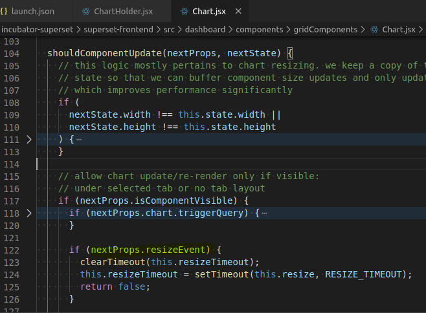Click 'clearTimeout' call on line 123
426x313 pixels.
tap(113, 263)
